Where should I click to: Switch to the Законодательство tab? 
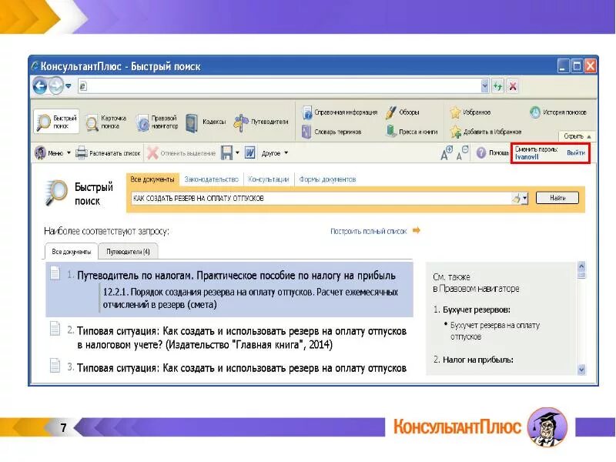point(211,179)
